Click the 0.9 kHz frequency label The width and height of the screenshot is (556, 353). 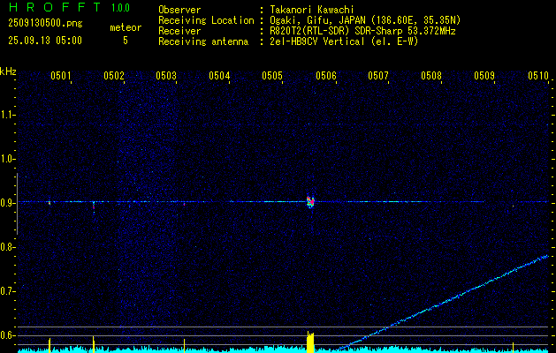click(x=7, y=203)
